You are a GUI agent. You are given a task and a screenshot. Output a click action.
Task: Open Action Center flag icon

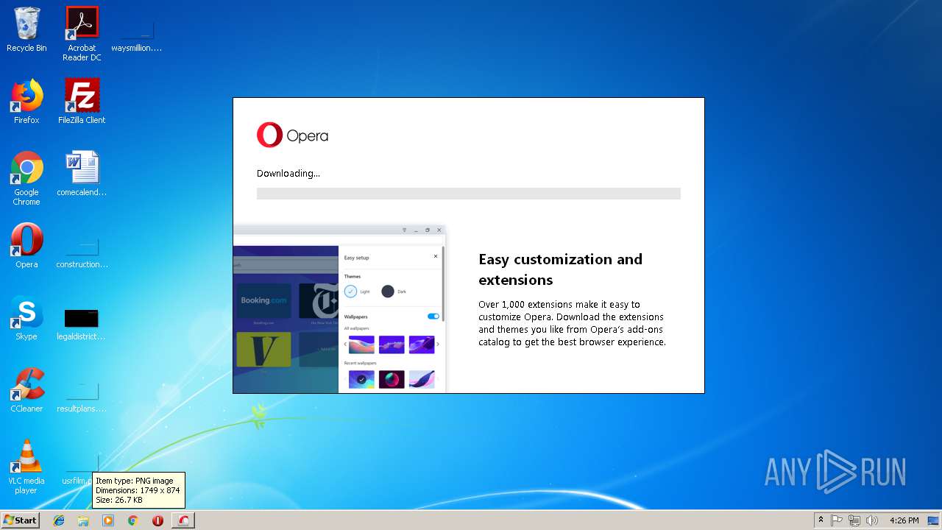click(837, 520)
